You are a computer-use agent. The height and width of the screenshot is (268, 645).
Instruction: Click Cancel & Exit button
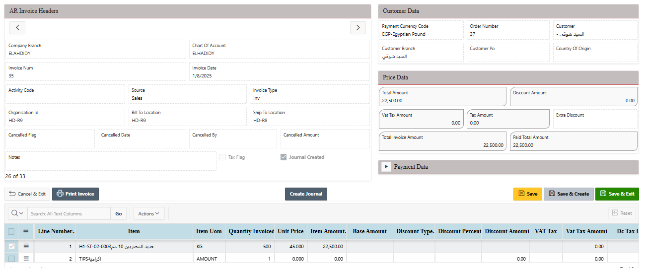pyautogui.click(x=27, y=194)
